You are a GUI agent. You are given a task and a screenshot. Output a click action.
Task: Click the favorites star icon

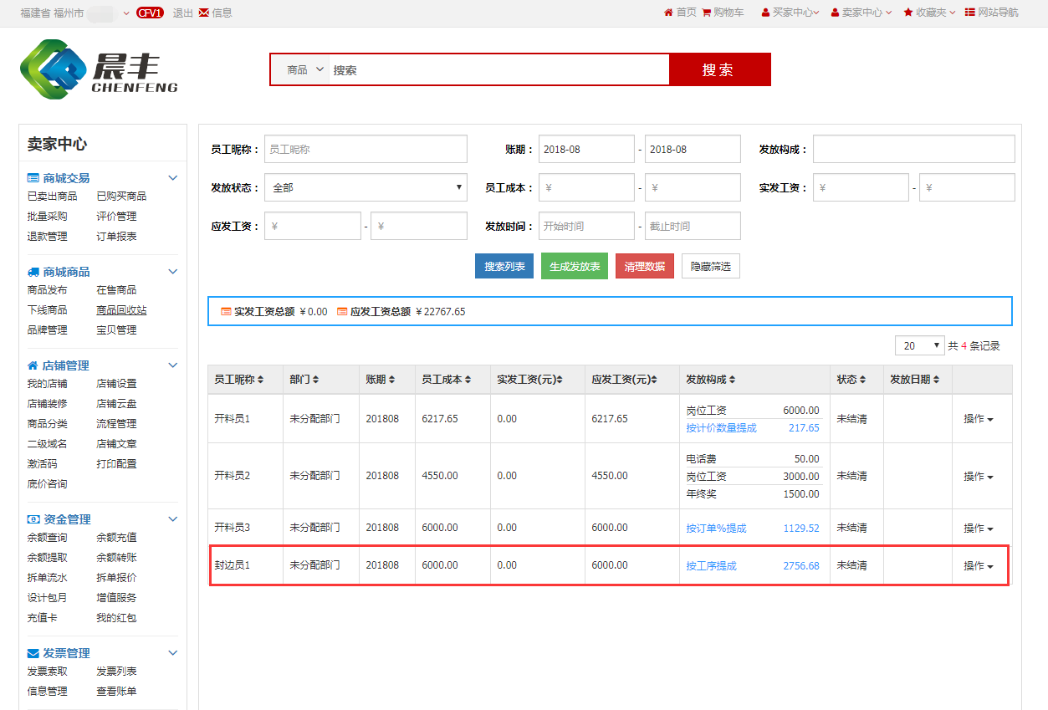pyautogui.click(x=908, y=13)
